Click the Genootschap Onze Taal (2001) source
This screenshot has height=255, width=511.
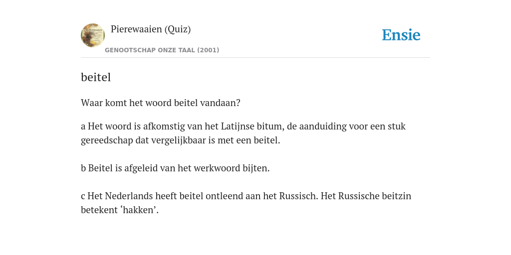coord(162,50)
